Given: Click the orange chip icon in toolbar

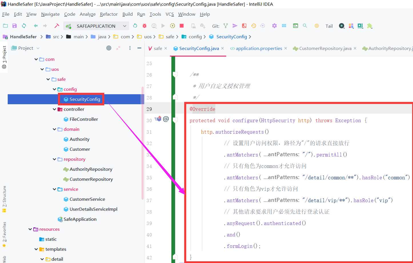Looking at the screenshot, I should pyautogui.click(x=317, y=26).
